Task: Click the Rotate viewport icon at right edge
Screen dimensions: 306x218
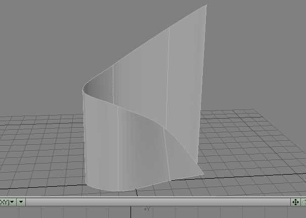Action: click(303, 202)
